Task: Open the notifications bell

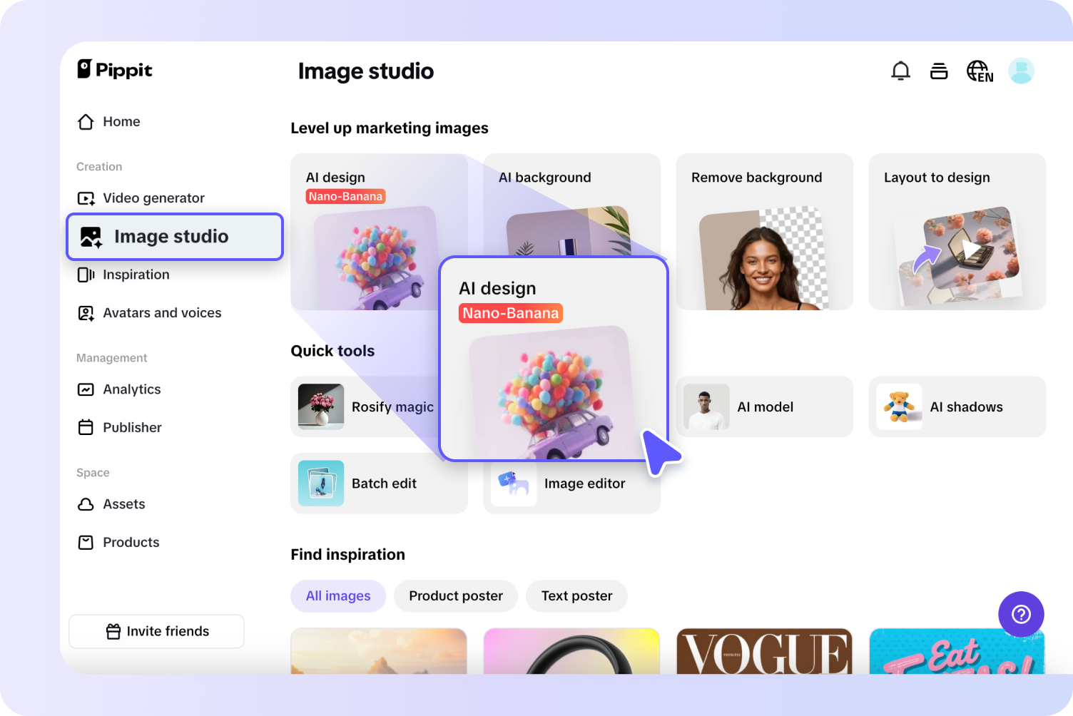Action: (900, 71)
